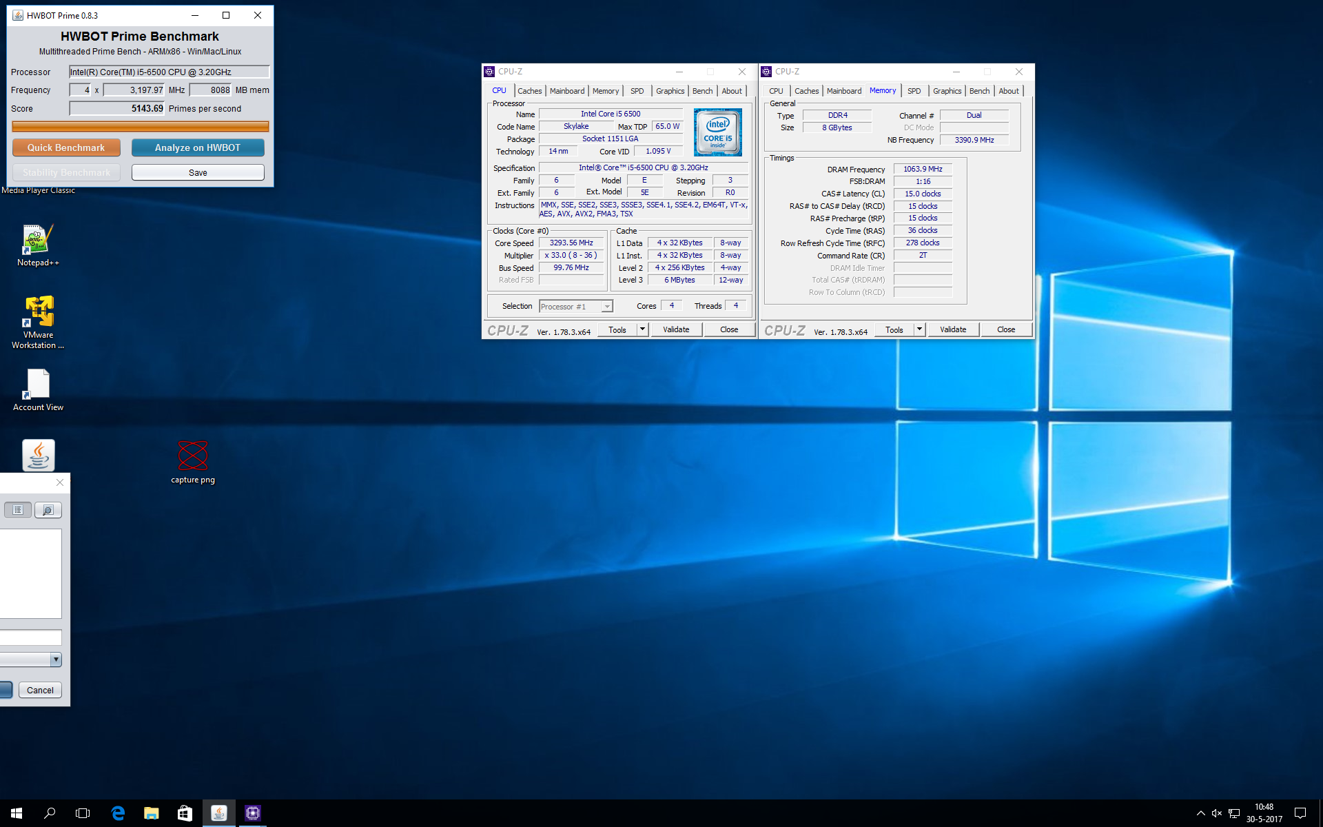Click the CPU-Z title icon of Memory window

click(766, 72)
